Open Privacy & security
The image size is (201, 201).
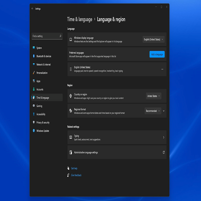47,122
